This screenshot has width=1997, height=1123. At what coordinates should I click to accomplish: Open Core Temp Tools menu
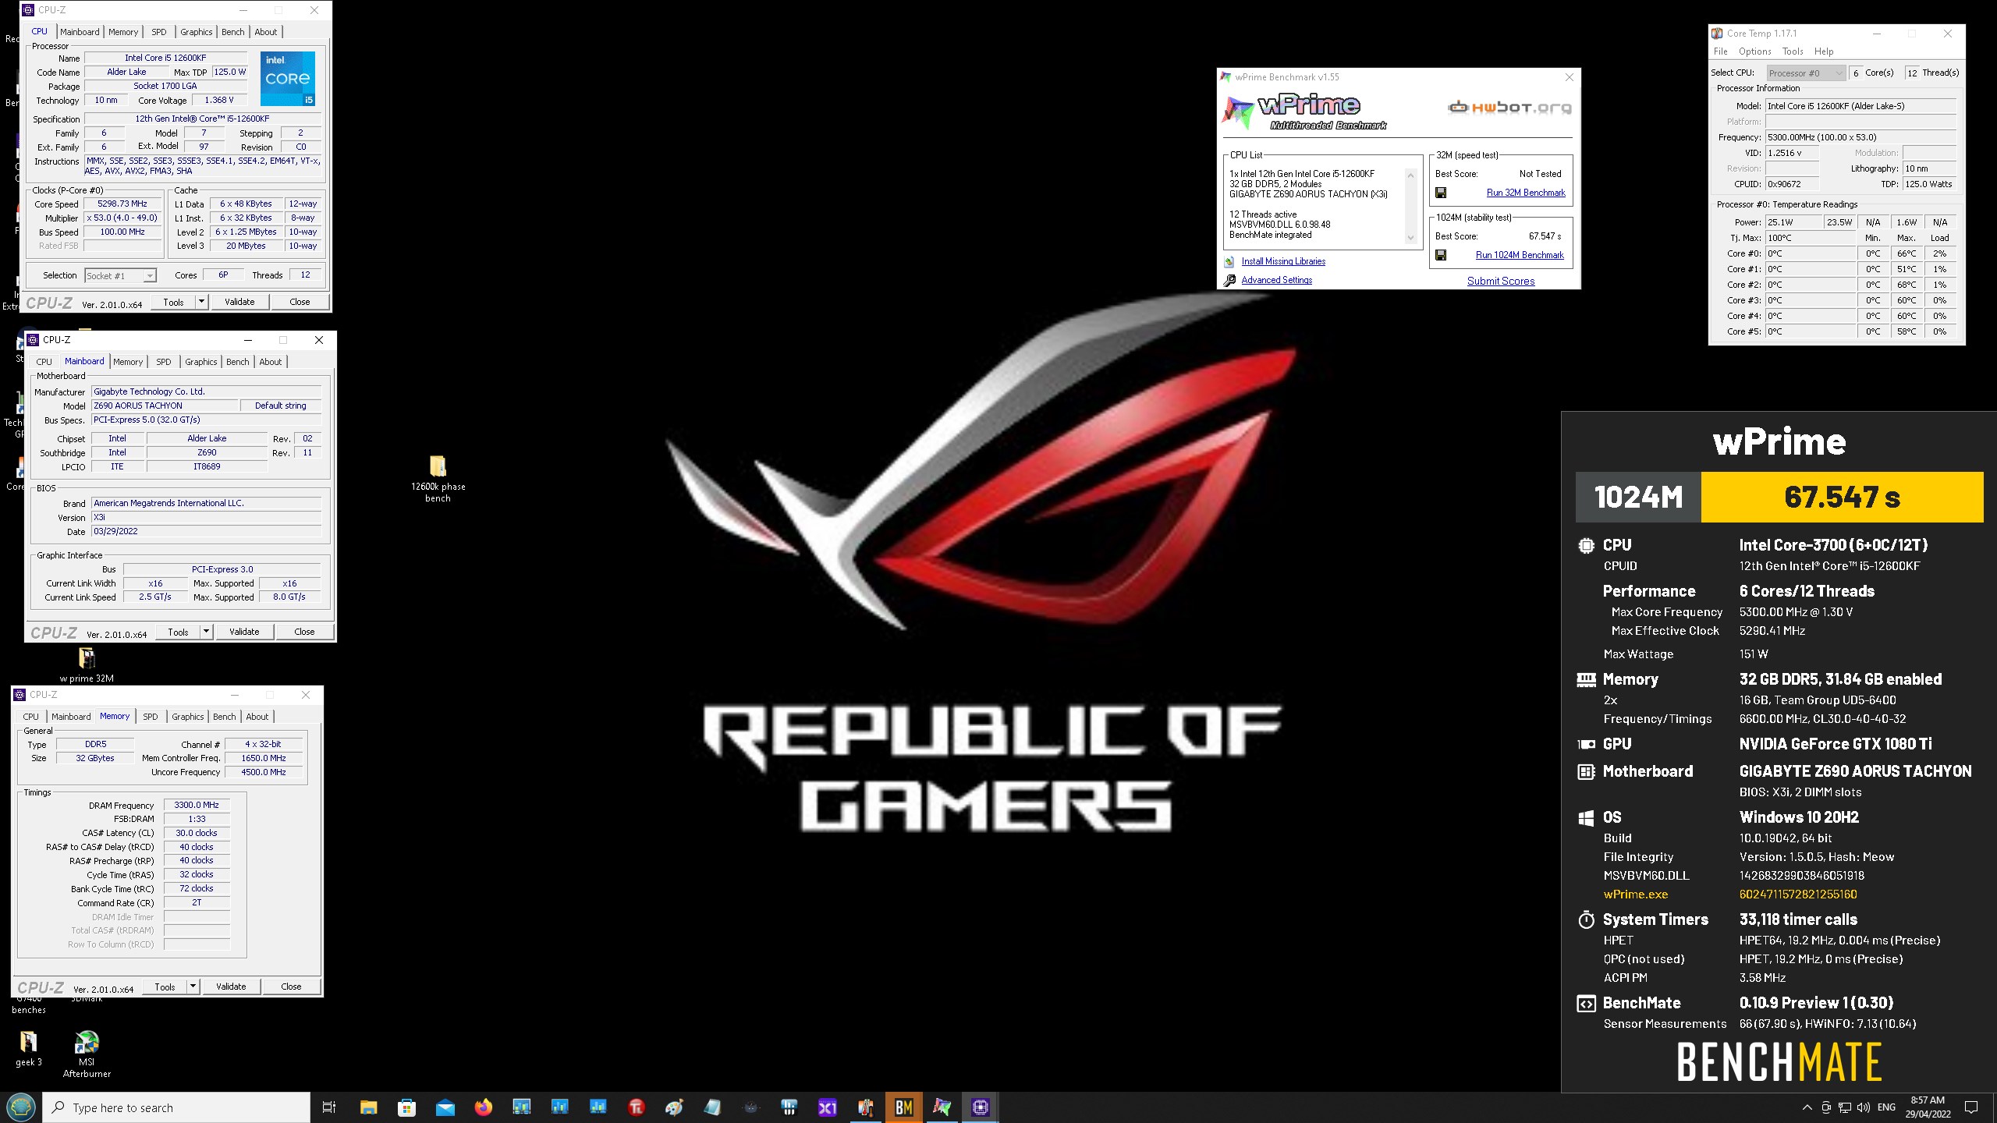coord(1793,51)
